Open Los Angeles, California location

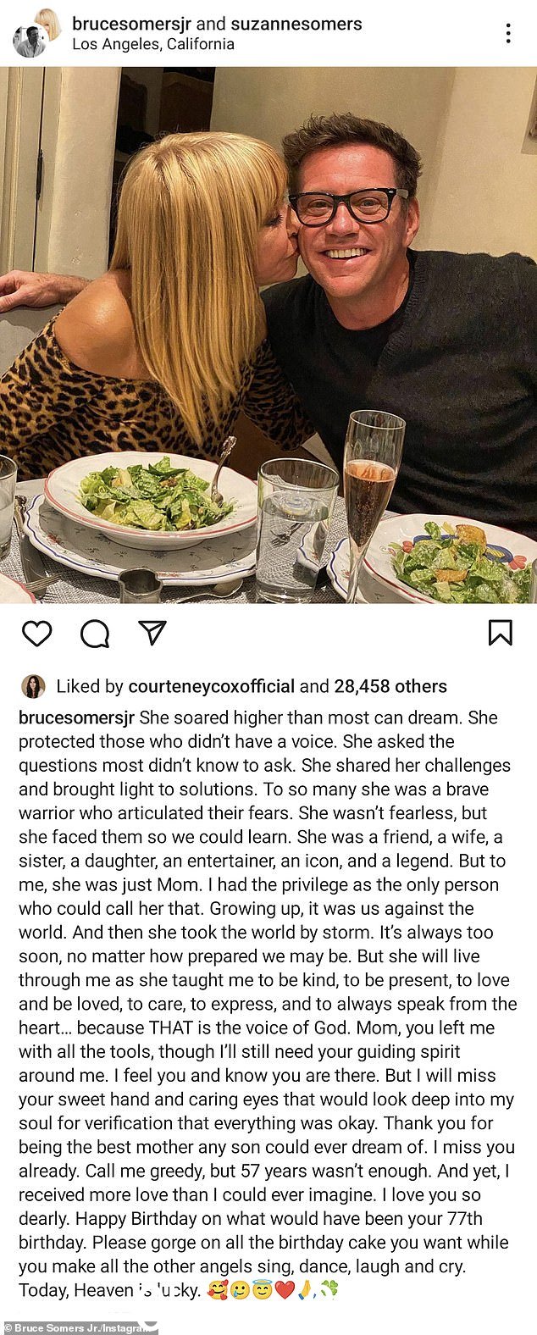tap(153, 44)
